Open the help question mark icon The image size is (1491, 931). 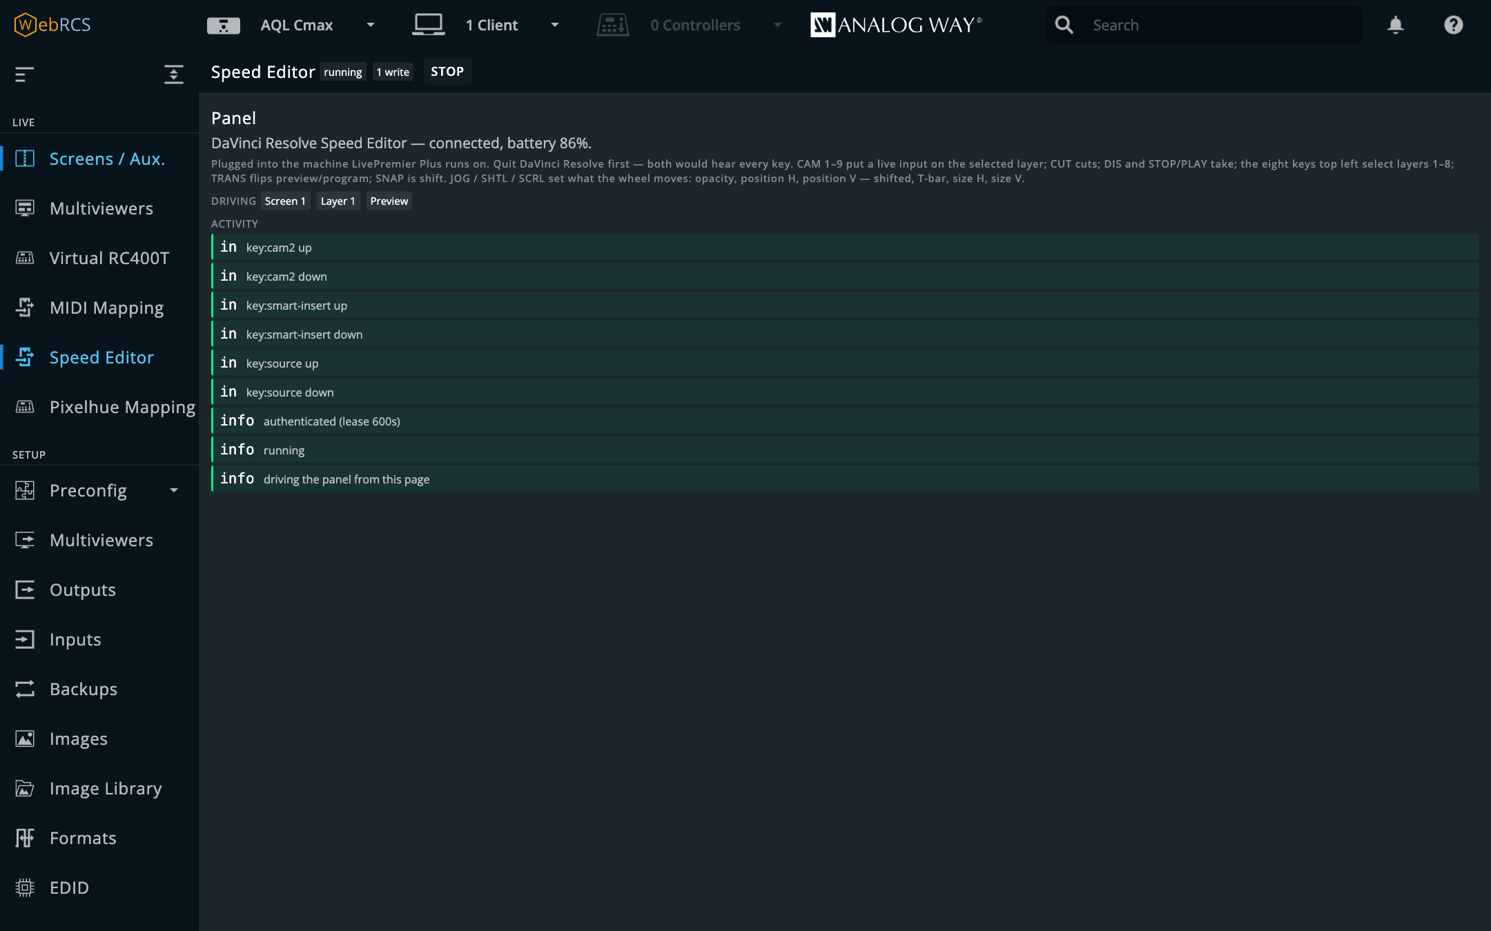tap(1453, 25)
